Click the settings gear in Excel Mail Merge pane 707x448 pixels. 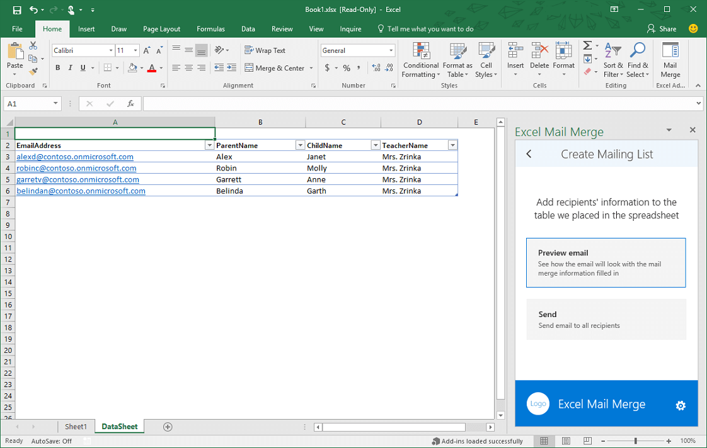tap(681, 406)
